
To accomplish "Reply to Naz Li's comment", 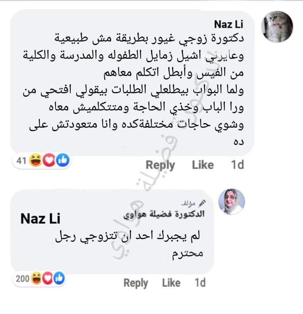I will (160, 166).
